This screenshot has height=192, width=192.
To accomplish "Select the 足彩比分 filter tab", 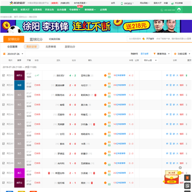I will (70, 47).
